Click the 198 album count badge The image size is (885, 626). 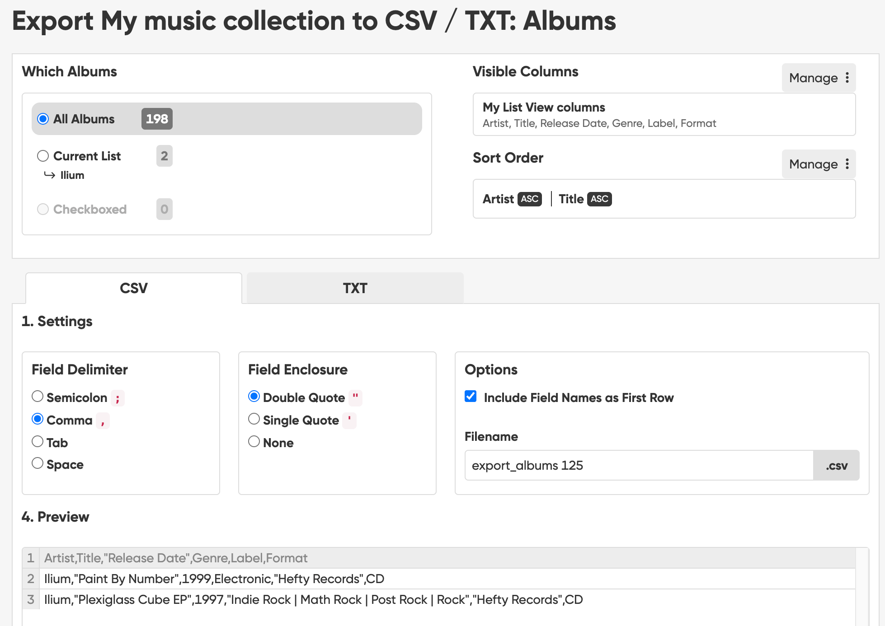click(x=157, y=119)
